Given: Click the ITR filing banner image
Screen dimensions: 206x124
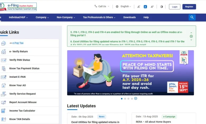Looking at the screenshot, I should click(x=130, y=73).
